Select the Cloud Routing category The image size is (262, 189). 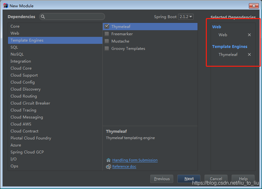[55, 96]
